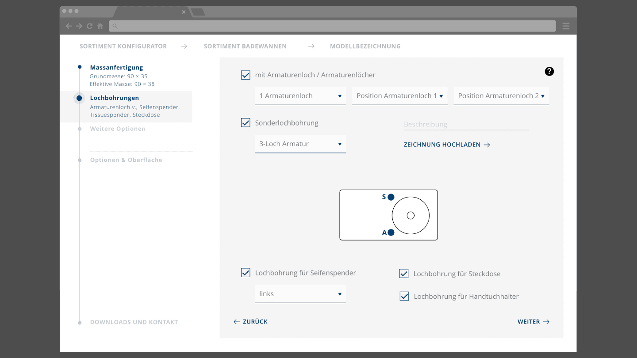Go to Sortiment Badewannen breadcrumb
This screenshot has height=358, width=637.
tap(245, 46)
